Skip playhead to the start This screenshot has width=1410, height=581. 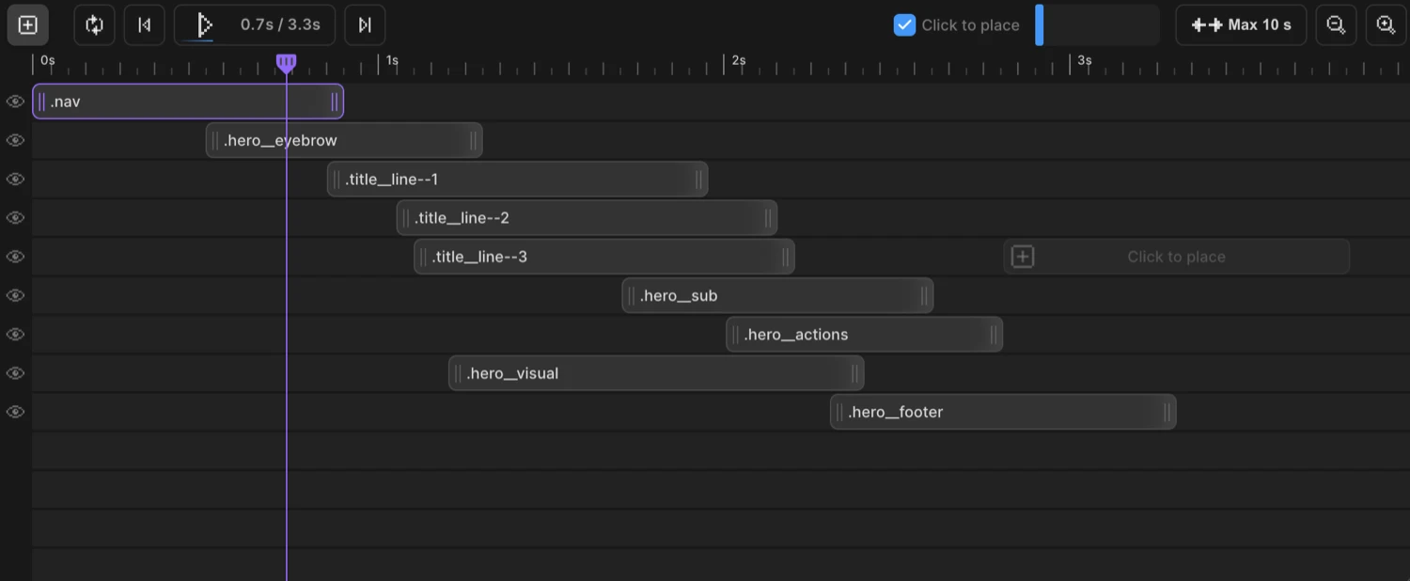(144, 24)
